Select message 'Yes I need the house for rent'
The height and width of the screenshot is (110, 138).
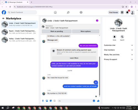(x=58, y=78)
